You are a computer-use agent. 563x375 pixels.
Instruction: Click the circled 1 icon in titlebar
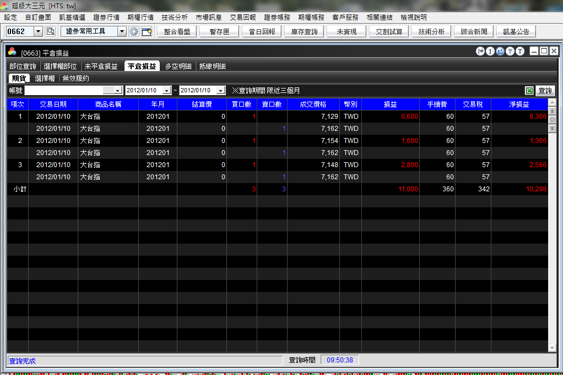pyautogui.click(x=490, y=51)
